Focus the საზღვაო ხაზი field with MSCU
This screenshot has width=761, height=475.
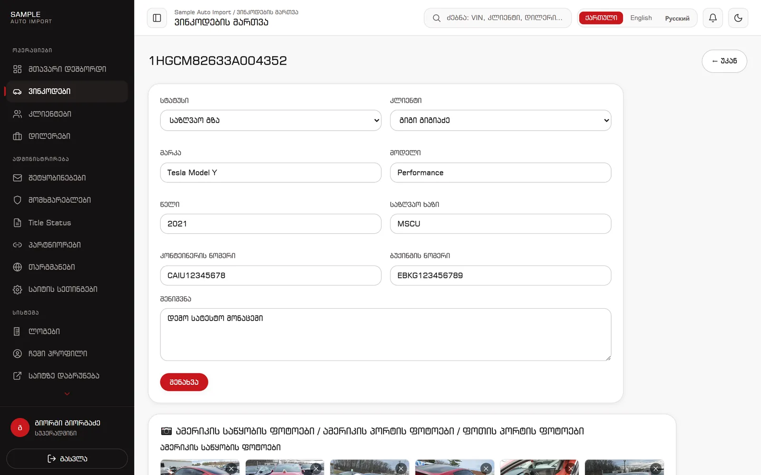click(500, 224)
